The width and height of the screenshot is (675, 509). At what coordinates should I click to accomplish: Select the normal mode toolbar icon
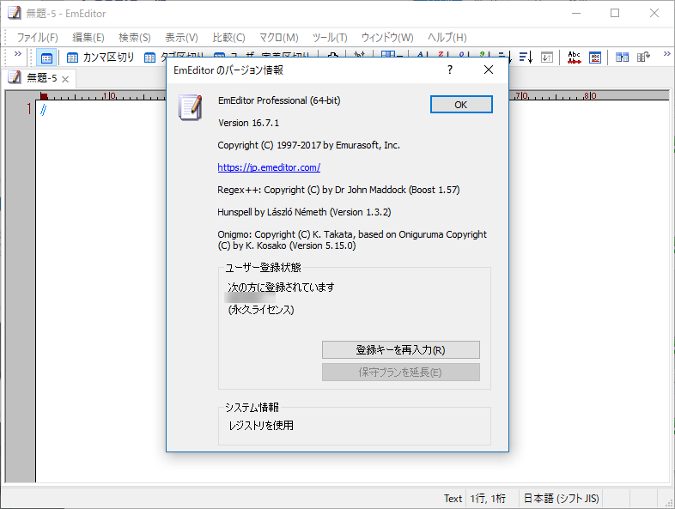[46, 58]
